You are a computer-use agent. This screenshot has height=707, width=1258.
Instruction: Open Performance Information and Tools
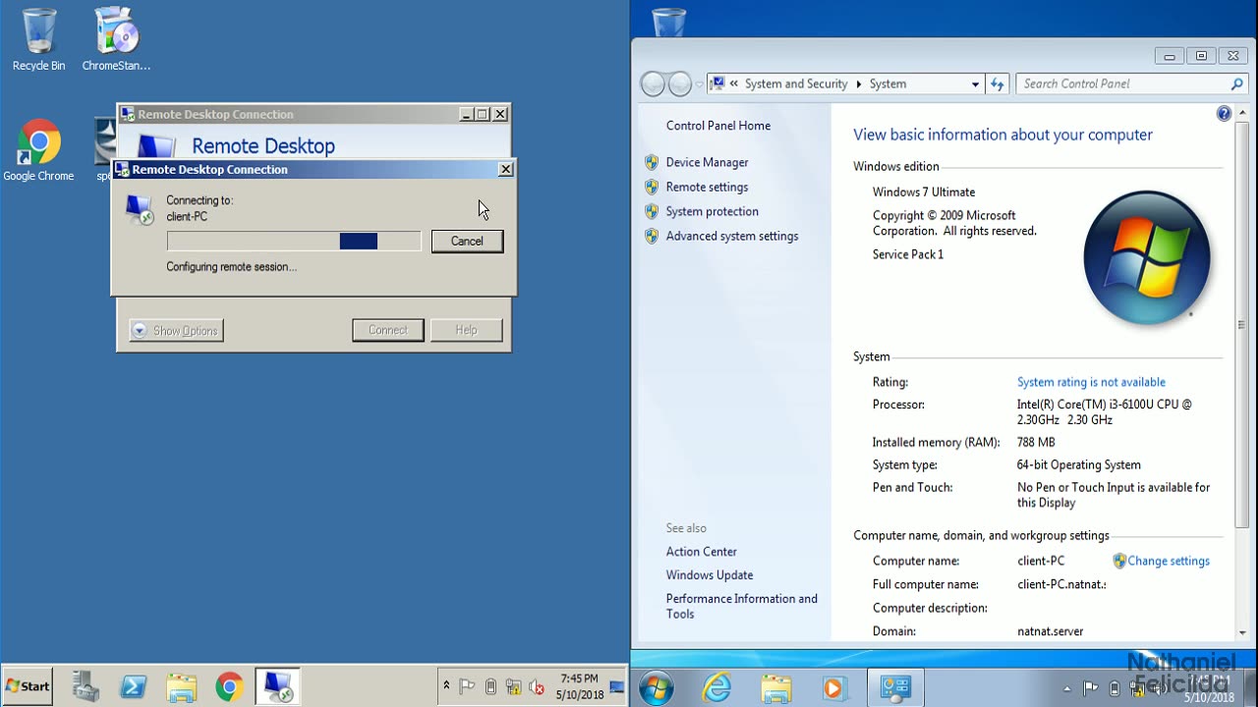(x=742, y=606)
